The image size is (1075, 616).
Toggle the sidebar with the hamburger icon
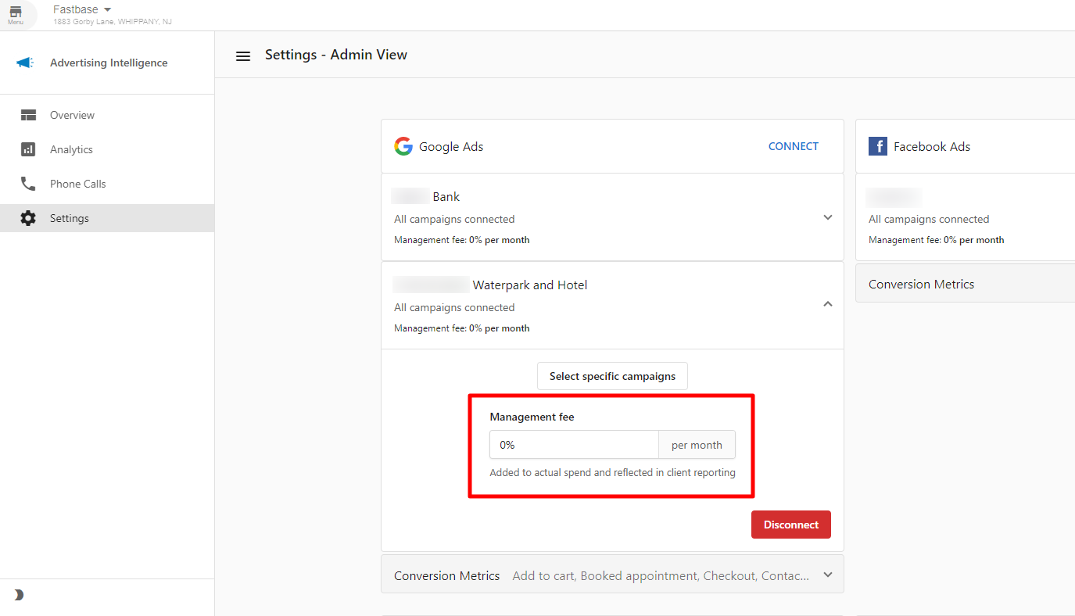(243, 56)
